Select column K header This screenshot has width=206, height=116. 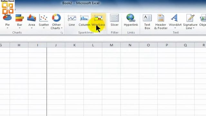pos(74,45)
